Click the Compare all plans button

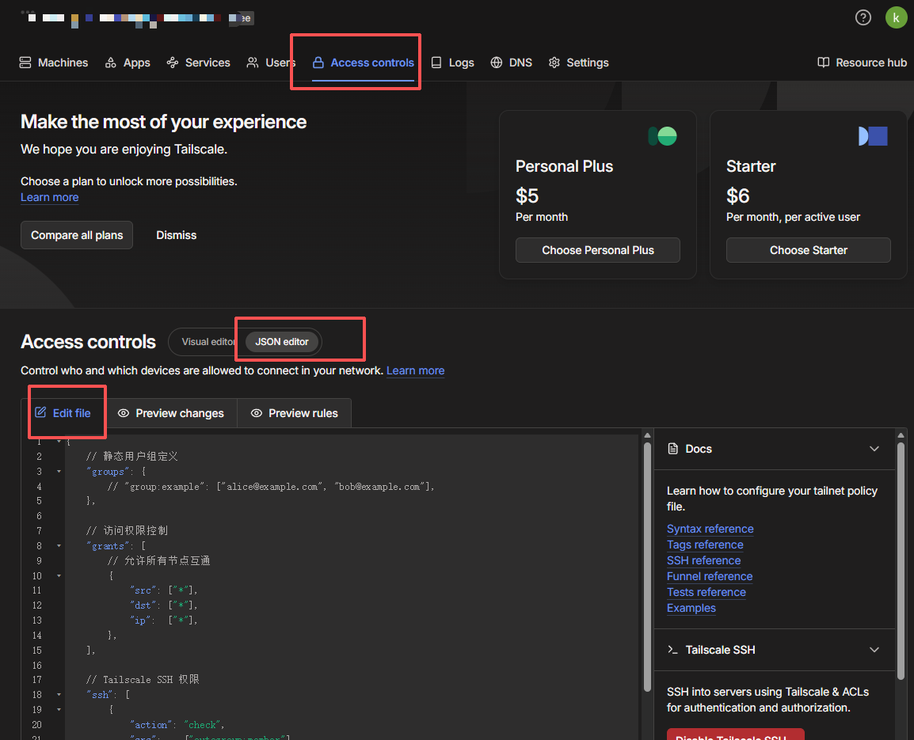77,235
